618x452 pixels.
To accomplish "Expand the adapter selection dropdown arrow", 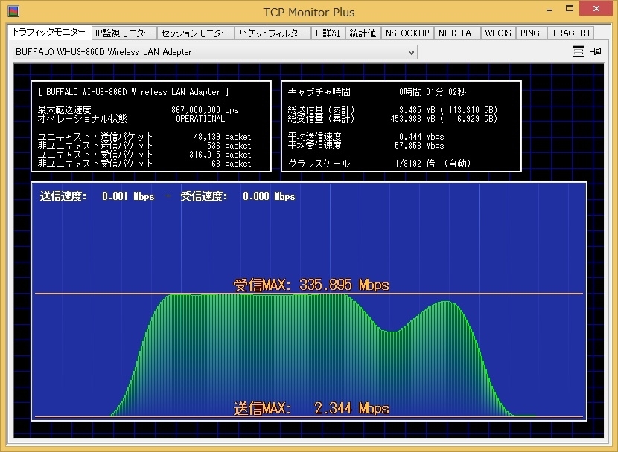I will (411, 52).
